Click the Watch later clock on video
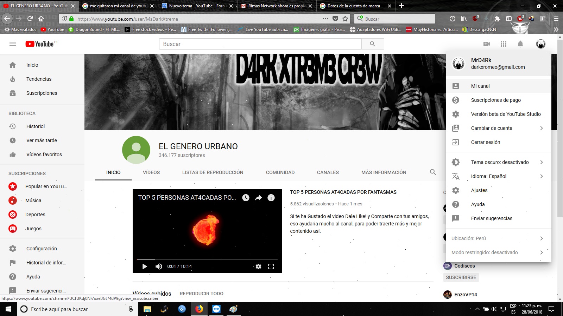Viewport: 563px width, 316px height. 246,198
